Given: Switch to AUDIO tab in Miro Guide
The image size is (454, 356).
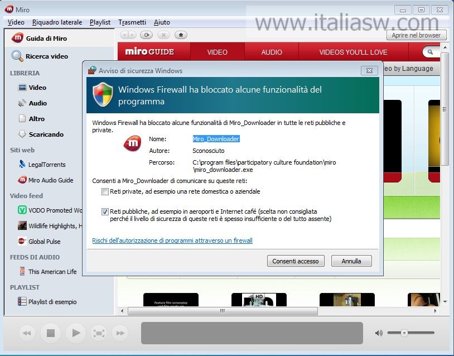Looking at the screenshot, I should pos(272,52).
